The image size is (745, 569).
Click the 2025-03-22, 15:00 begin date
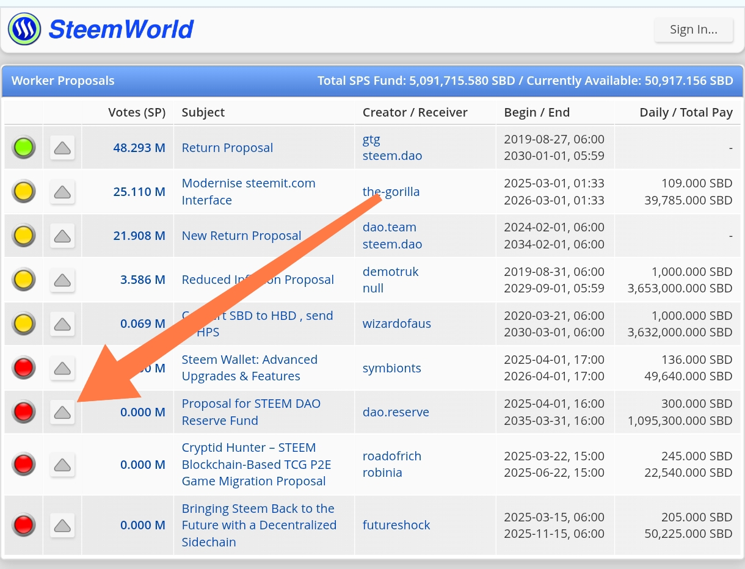click(x=554, y=456)
